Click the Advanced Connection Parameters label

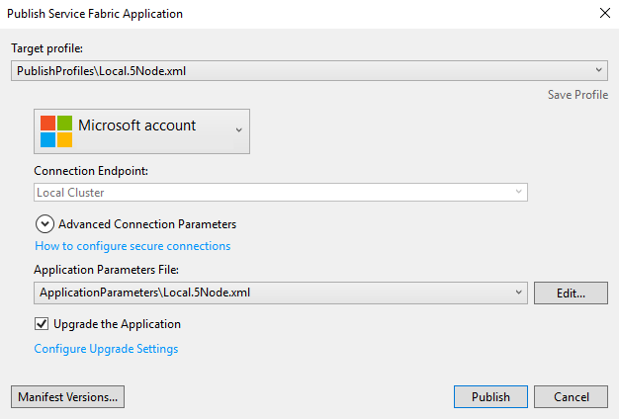click(147, 224)
